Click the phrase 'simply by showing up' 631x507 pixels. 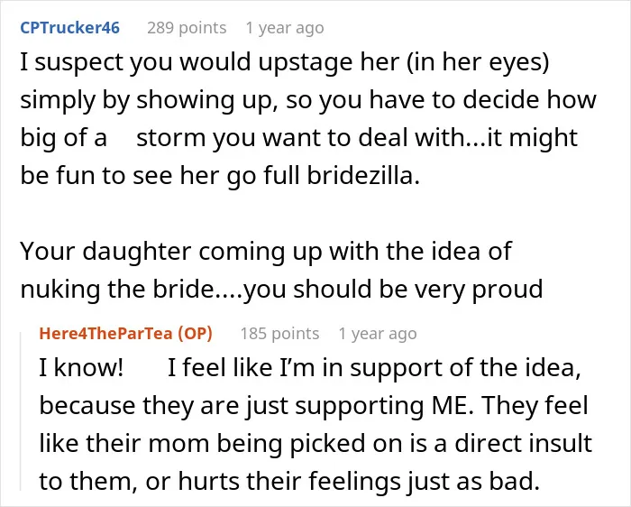[149, 101]
